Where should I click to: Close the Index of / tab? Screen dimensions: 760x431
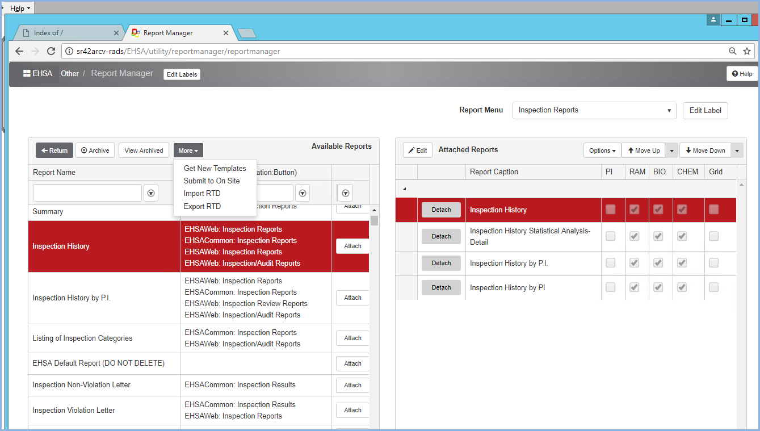tap(116, 33)
